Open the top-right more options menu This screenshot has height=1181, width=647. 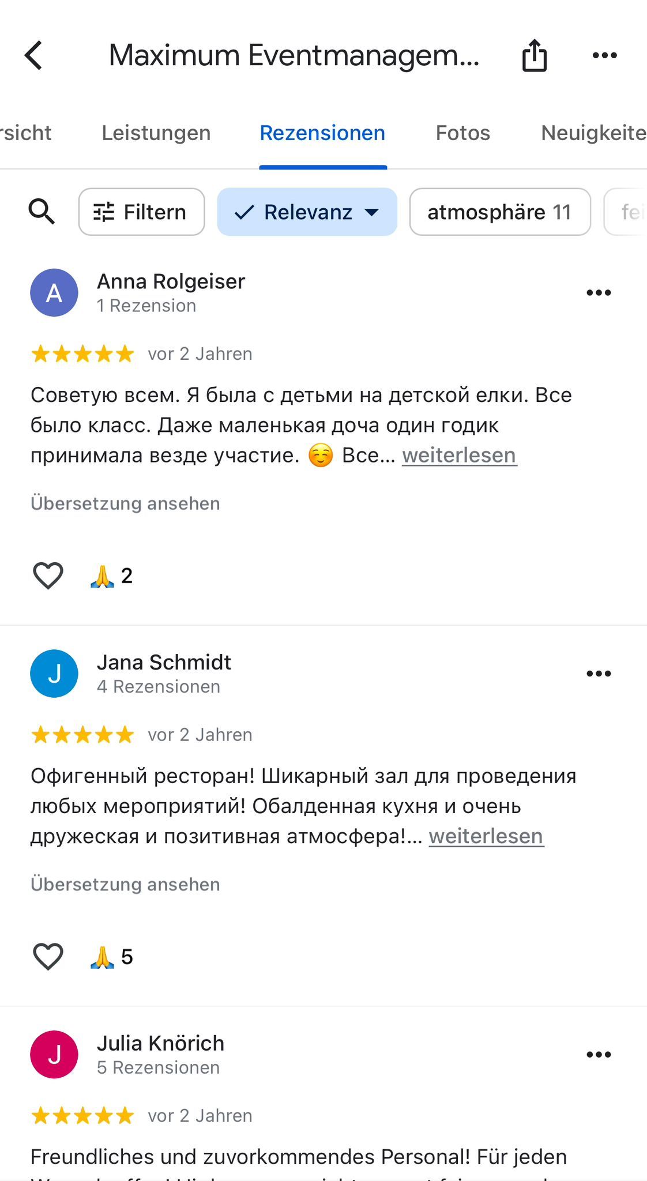(x=604, y=55)
